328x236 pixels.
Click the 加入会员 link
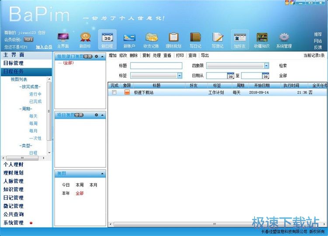[44, 47]
